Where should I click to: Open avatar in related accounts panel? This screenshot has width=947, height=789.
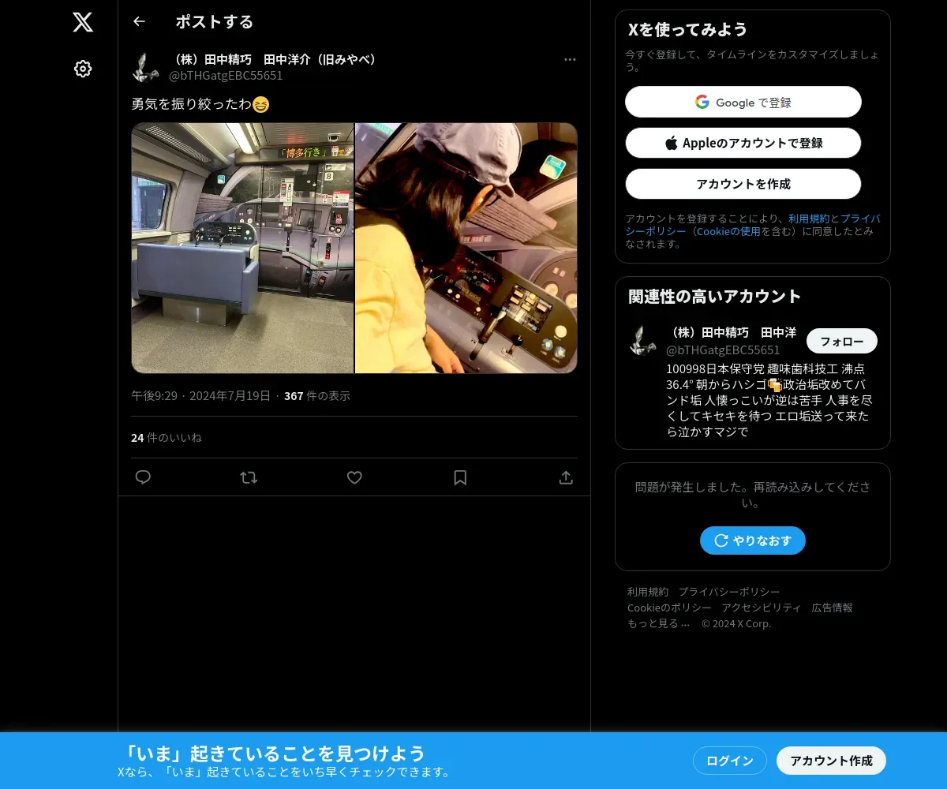click(644, 341)
